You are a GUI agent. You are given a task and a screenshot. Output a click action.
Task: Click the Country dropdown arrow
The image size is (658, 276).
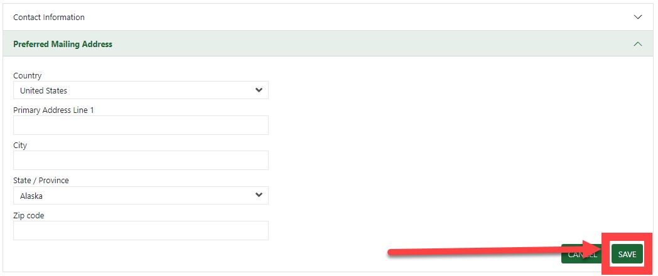click(x=259, y=90)
